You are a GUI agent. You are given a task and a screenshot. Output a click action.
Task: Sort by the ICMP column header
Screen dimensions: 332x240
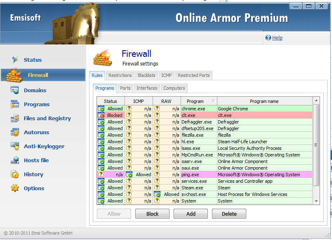139,101
